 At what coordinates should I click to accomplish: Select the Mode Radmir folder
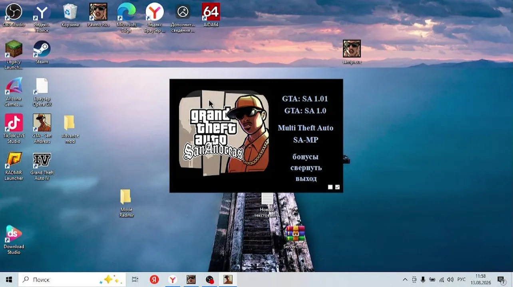[126, 203]
